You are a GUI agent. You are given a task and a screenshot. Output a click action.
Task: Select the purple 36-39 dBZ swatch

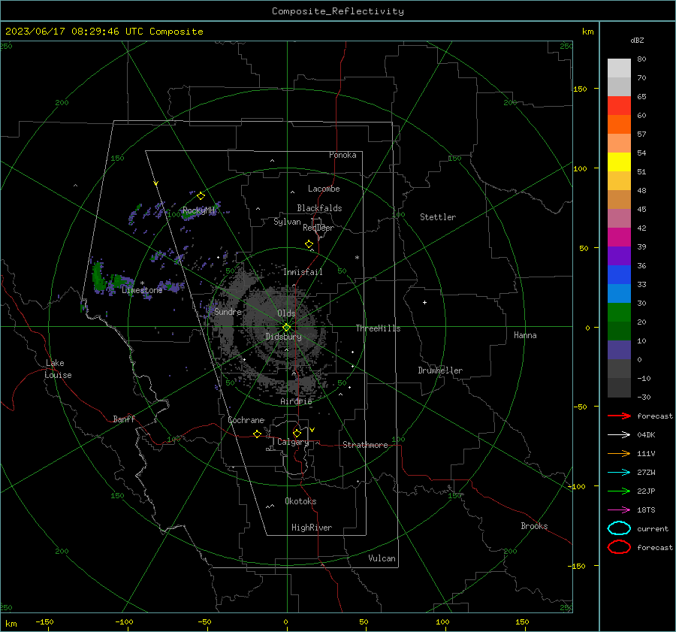pos(619,256)
